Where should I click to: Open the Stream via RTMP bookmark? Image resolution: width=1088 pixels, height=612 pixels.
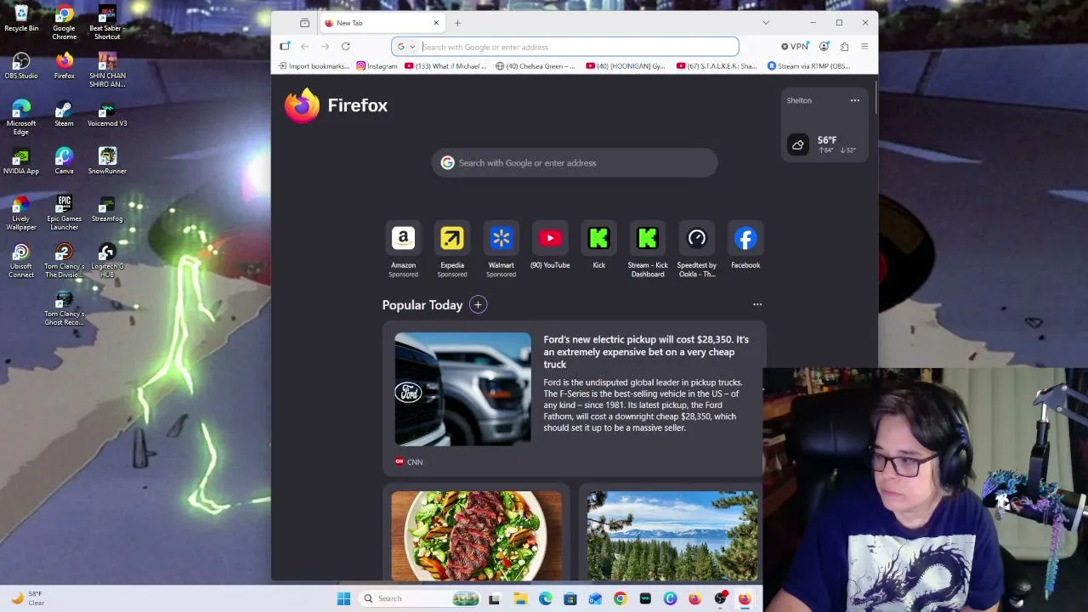808,66
